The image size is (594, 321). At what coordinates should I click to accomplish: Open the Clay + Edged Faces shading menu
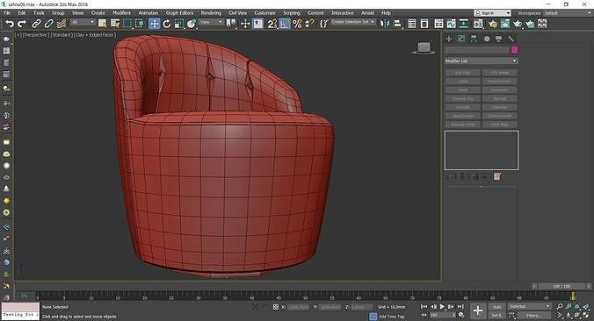95,35
